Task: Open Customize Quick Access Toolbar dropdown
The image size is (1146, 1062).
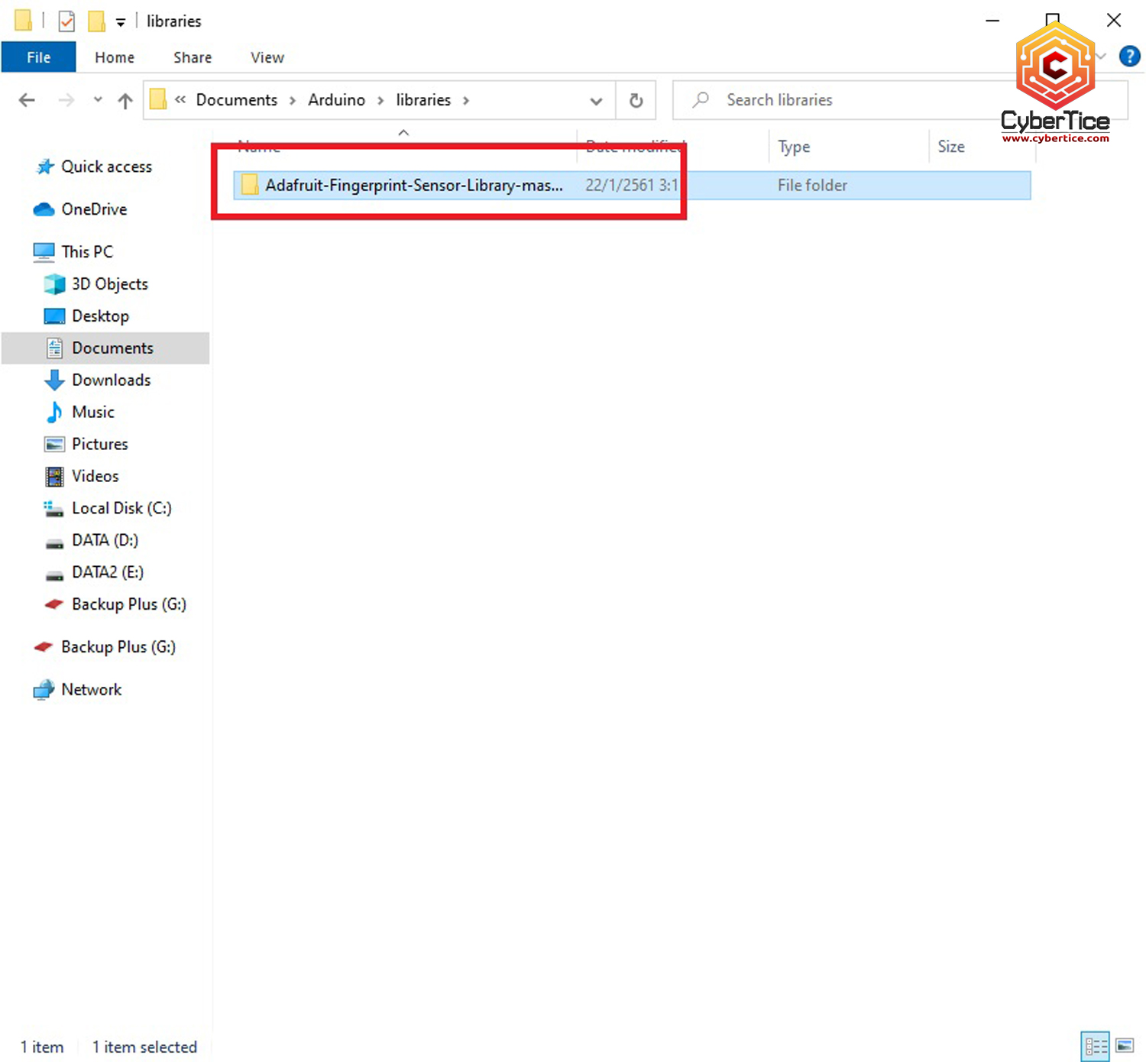Action: pyautogui.click(x=121, y=22)
